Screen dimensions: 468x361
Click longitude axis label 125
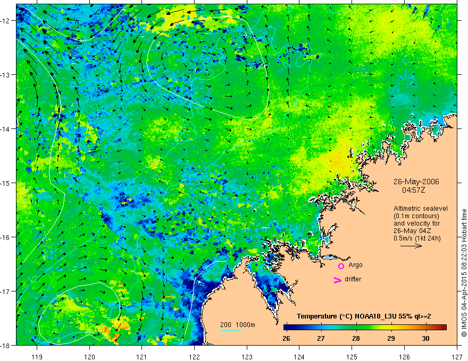tap(352, 357)
